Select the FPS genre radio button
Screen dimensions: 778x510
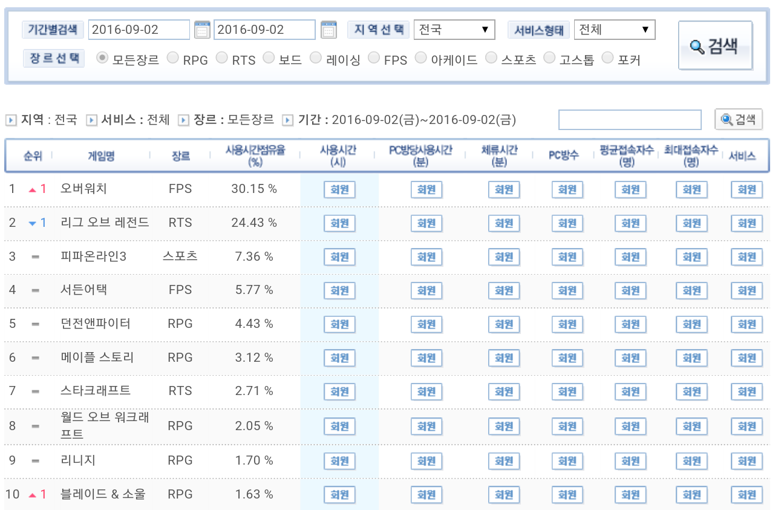pos(374,58)
